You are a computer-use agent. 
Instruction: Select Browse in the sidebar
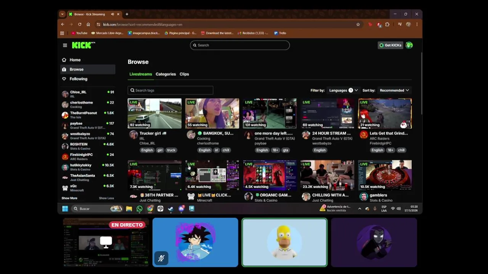pos(88,69)
